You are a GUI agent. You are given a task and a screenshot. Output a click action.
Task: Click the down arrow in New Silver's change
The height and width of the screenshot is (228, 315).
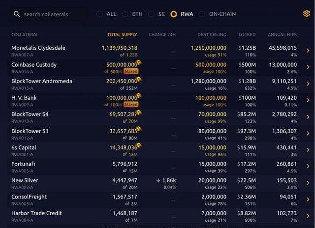pos(158,180)
